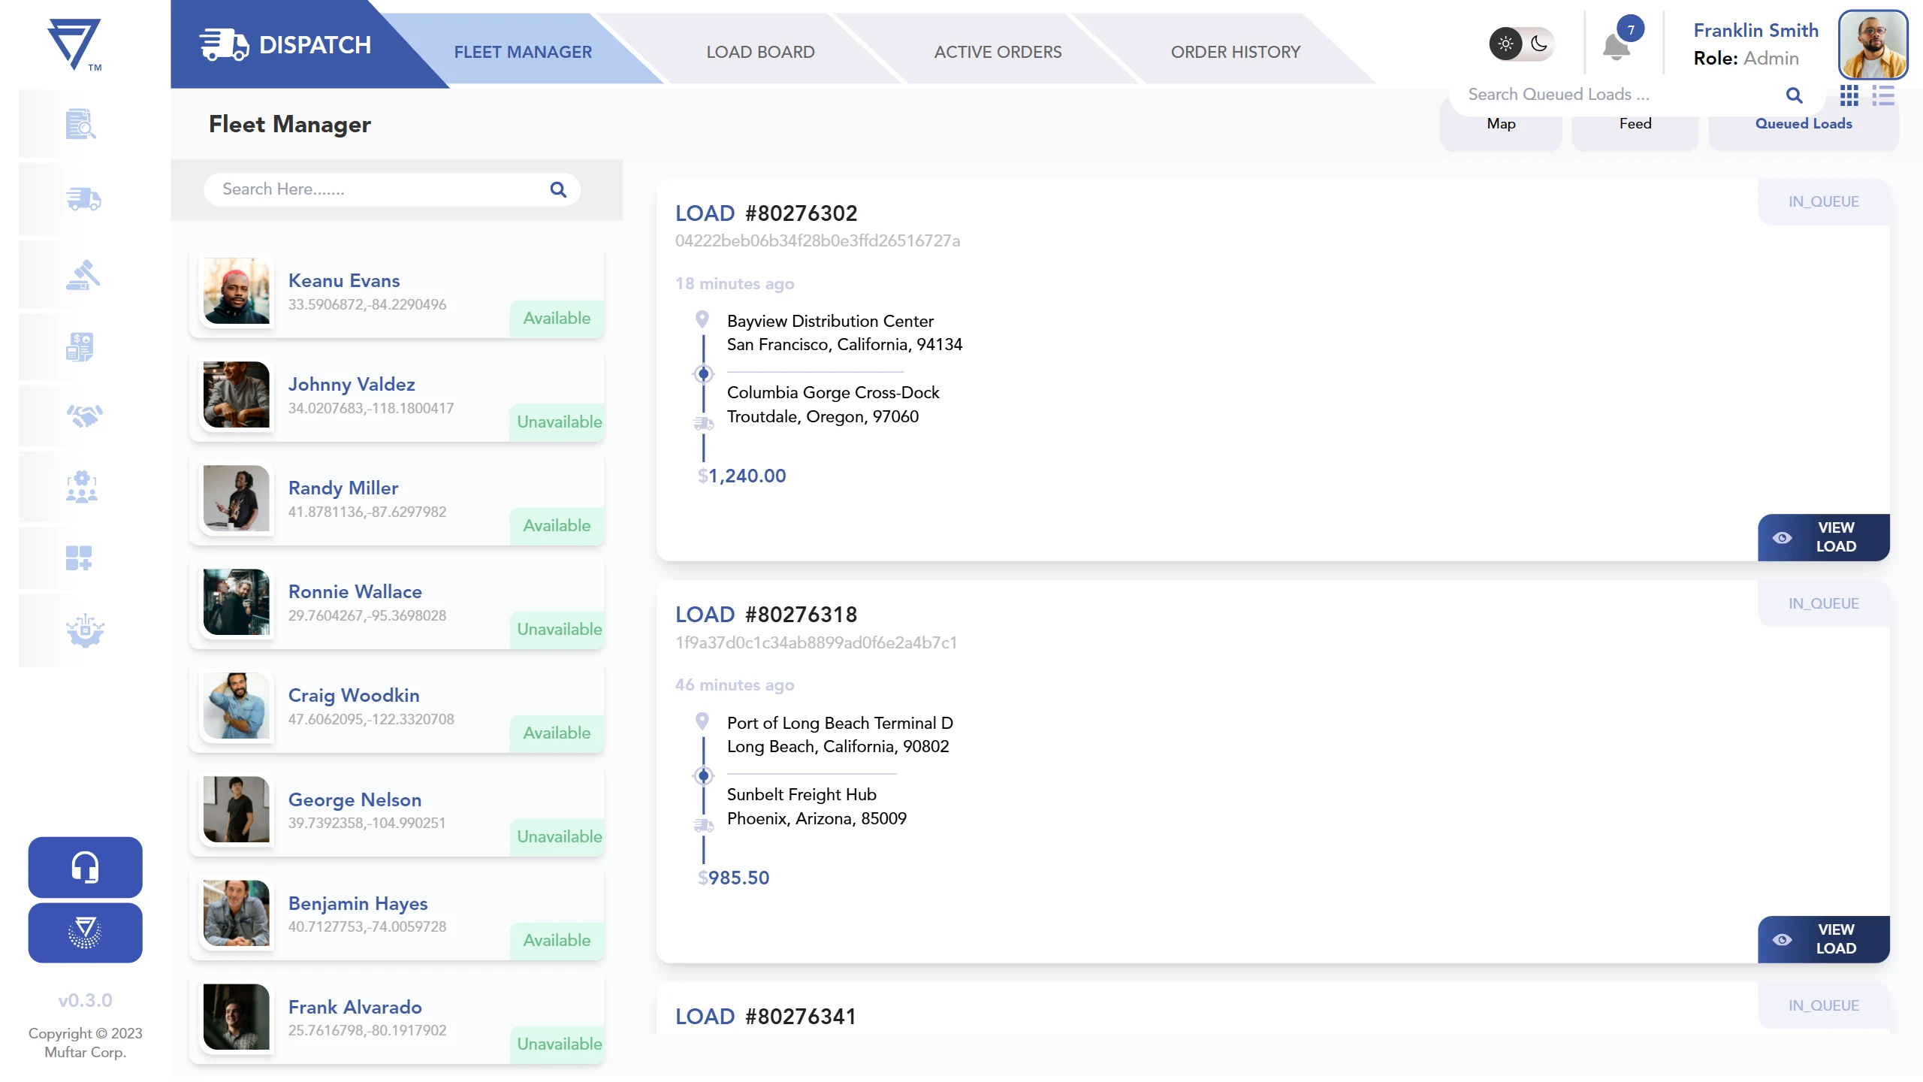Click the headset support button
This screenshot has width=1923, height=1082.
pos(85,867)
